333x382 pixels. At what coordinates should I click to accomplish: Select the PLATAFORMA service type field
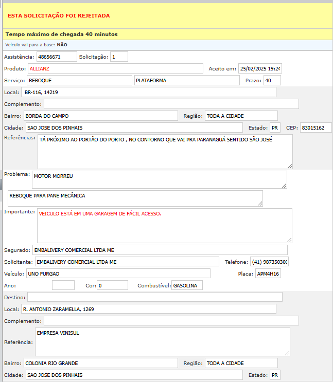[187, 80]
